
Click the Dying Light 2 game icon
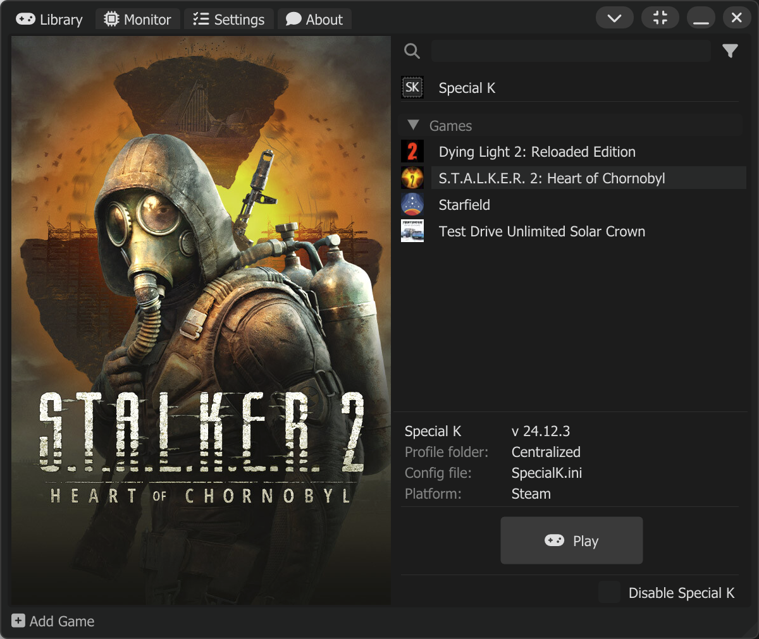[412, 152]
